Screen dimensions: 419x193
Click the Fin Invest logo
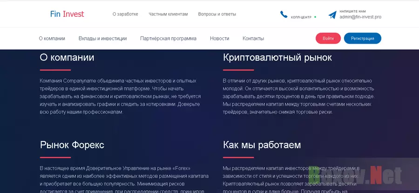(x=67, y=14)
